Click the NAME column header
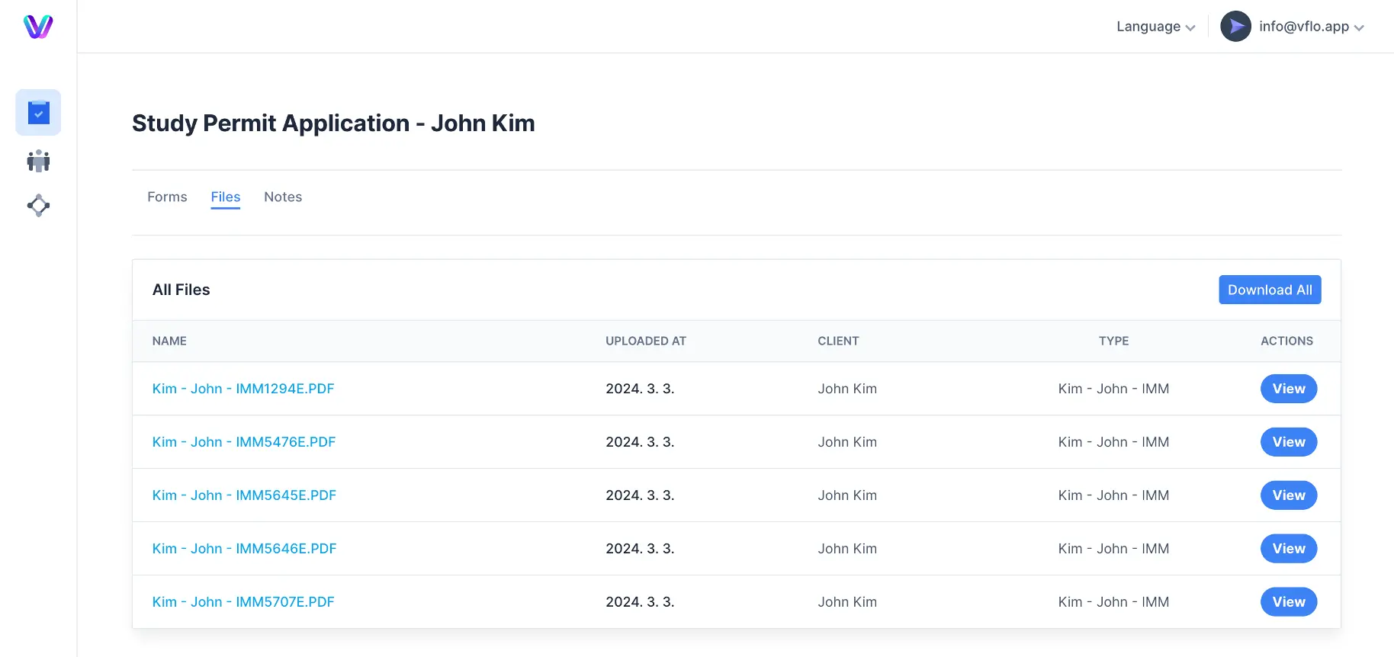Image resolution: width=1394 pixels, height=657 pixels. click(x=169, y=341)
